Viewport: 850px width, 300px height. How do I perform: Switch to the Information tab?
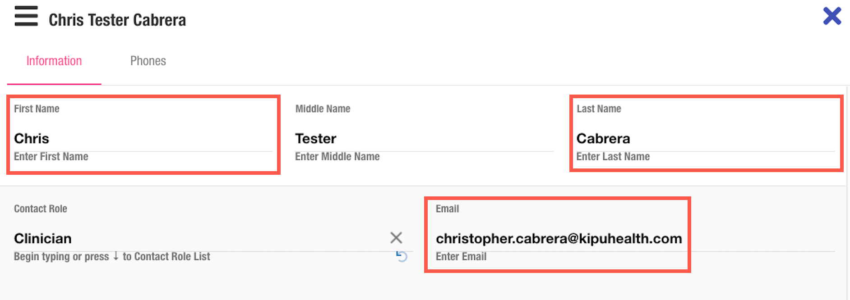[54, 61]
